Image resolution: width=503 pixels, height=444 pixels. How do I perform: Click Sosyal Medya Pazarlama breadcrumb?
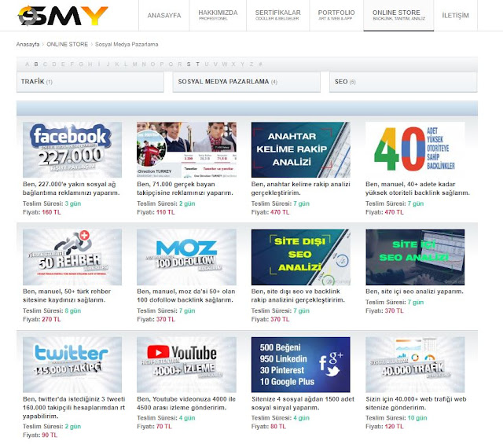click(x=127, y=44)
